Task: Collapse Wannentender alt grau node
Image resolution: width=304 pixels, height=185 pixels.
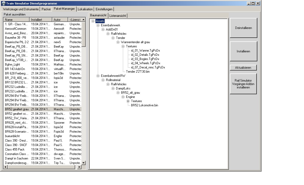Action: click(x=118, y=42)
